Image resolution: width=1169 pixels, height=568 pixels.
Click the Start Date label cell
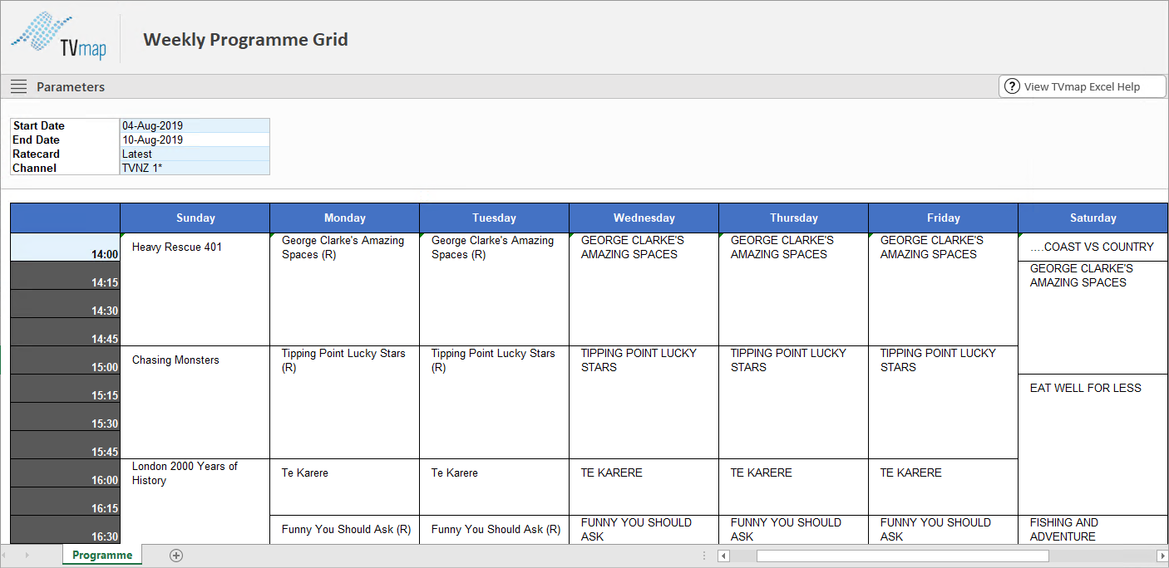pos(65,125)
